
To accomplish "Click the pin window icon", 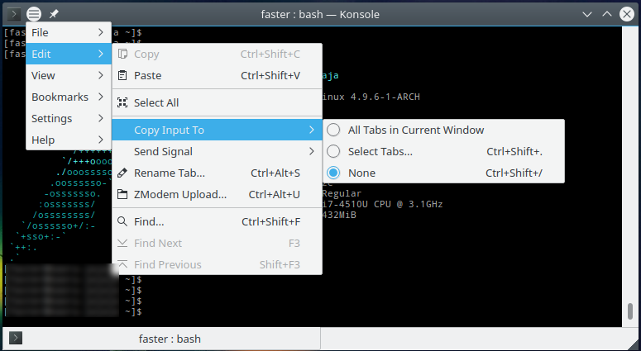I will (54, 14).
